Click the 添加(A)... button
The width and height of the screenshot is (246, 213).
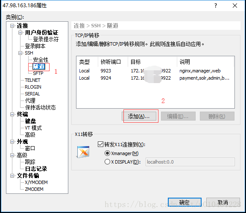pos(139,116)
